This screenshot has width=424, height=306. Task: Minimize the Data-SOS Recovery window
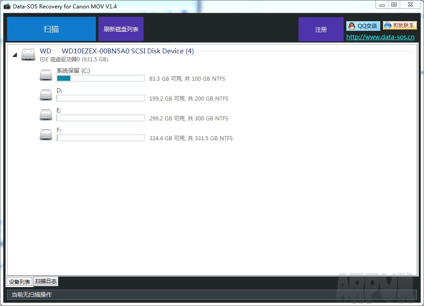point(382,4)
